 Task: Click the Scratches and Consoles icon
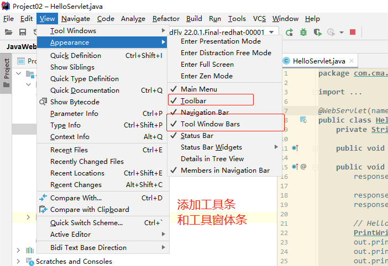30,262
